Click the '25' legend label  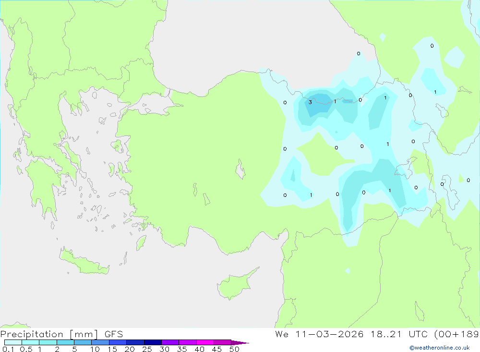[x=147, y=349]
